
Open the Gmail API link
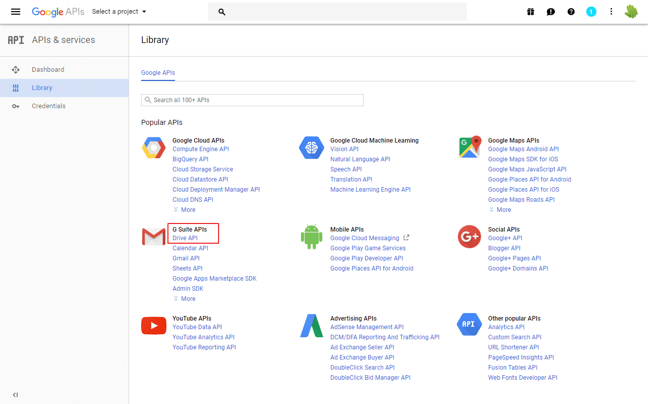tap(186, 258)
